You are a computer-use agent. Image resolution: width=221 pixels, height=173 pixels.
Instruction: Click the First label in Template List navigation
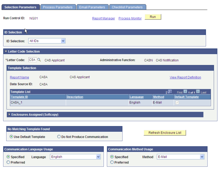(x=180, y=93)
